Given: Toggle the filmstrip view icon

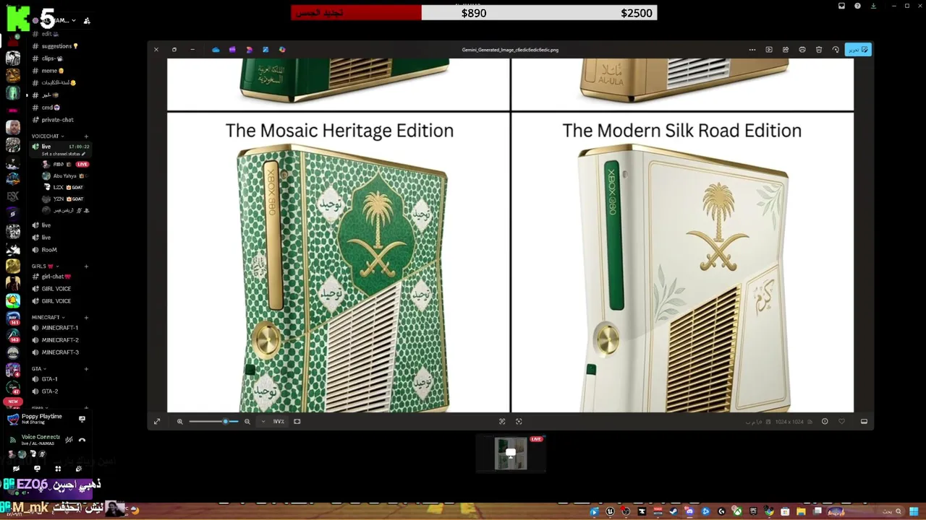Looking at the screenshot, I should click(864, 421).
